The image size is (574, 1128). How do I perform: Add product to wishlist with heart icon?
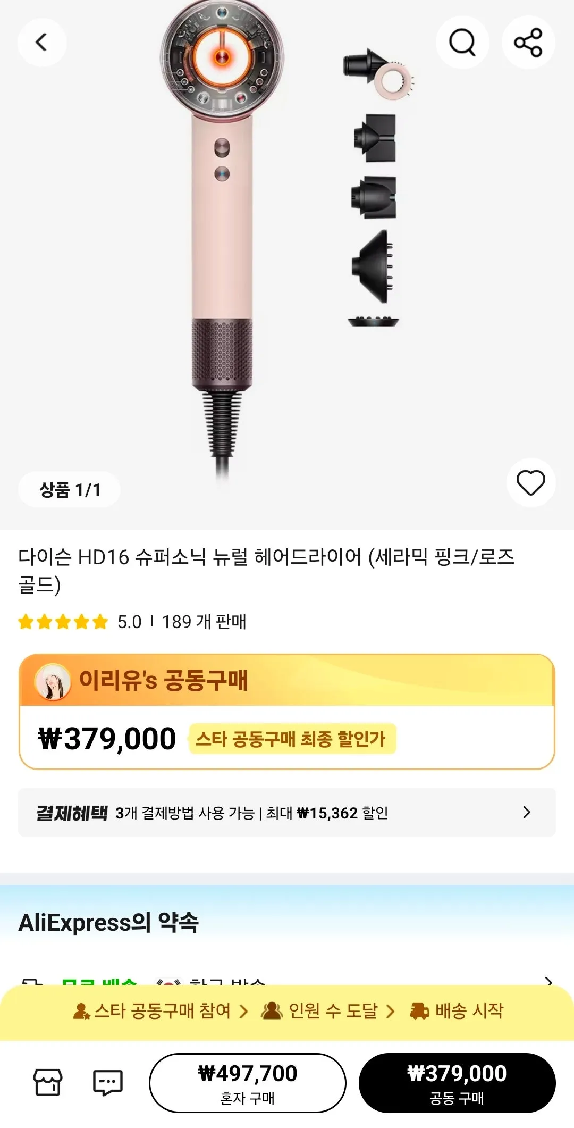pos(530,483)
